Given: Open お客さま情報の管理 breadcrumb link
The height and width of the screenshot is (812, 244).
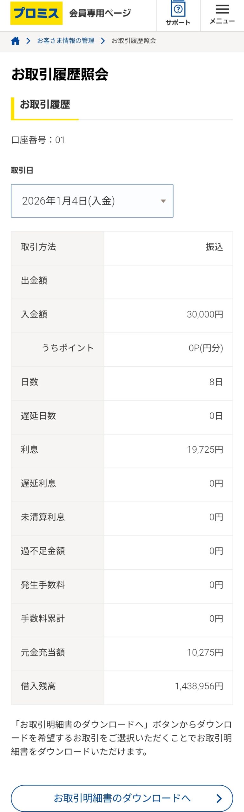Looking at the screenshot, I should point(66,41).
